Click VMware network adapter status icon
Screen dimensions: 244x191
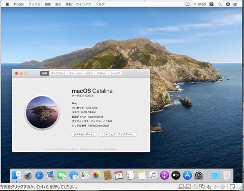tap(202, 187)
